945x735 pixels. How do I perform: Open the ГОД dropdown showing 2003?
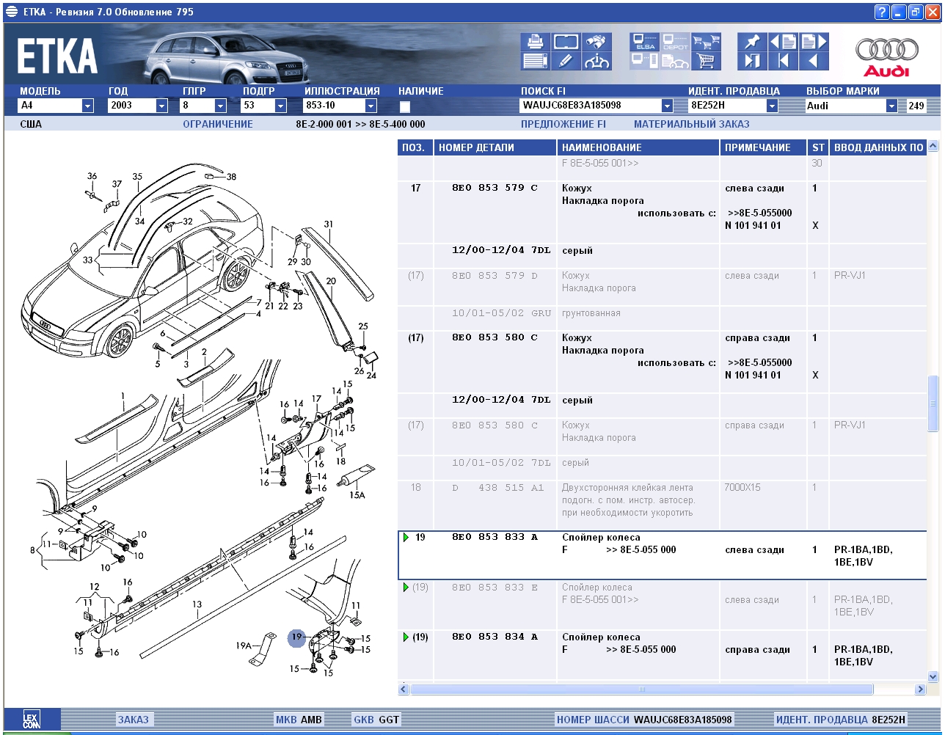point(161,106)
